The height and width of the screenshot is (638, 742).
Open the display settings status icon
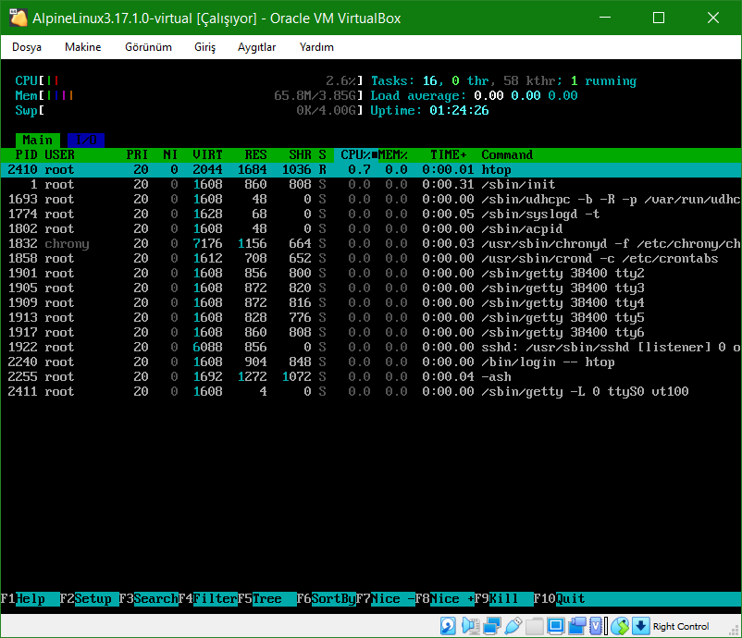pos(555,626)
